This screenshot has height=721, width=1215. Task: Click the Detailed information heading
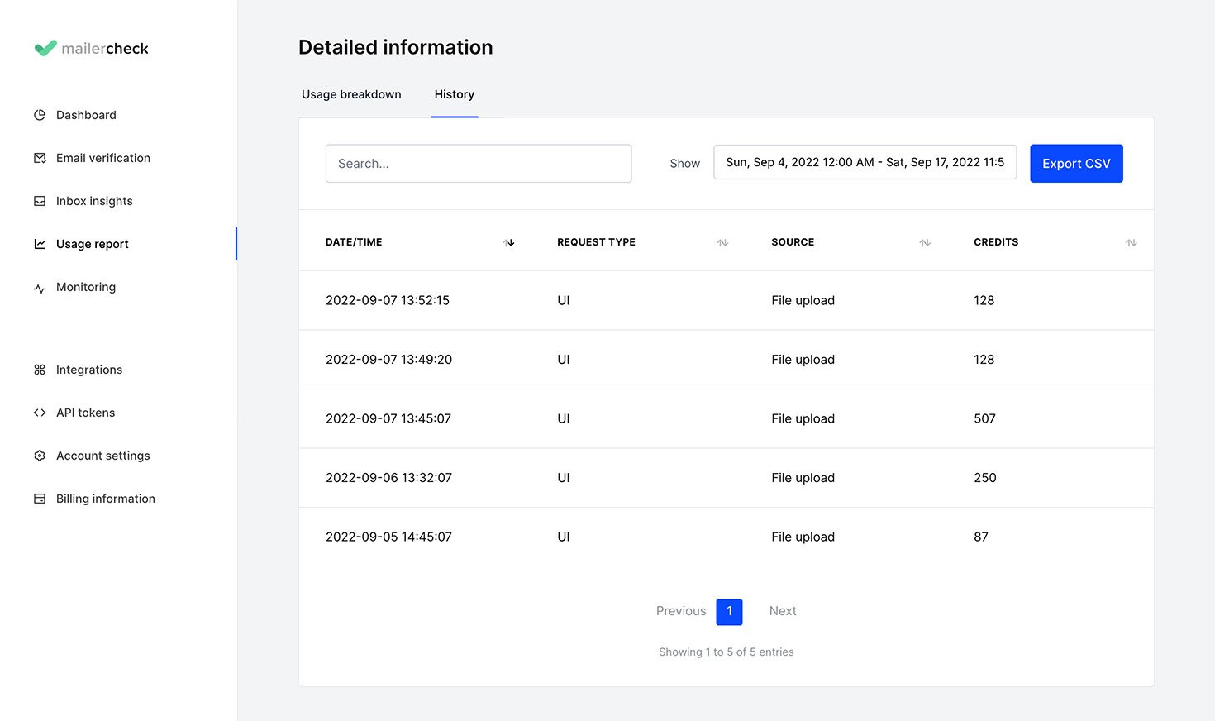click(396, 47)
